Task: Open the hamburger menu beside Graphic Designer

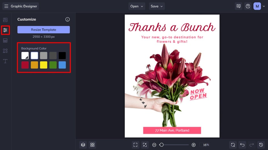Action: tap(6, 6)
